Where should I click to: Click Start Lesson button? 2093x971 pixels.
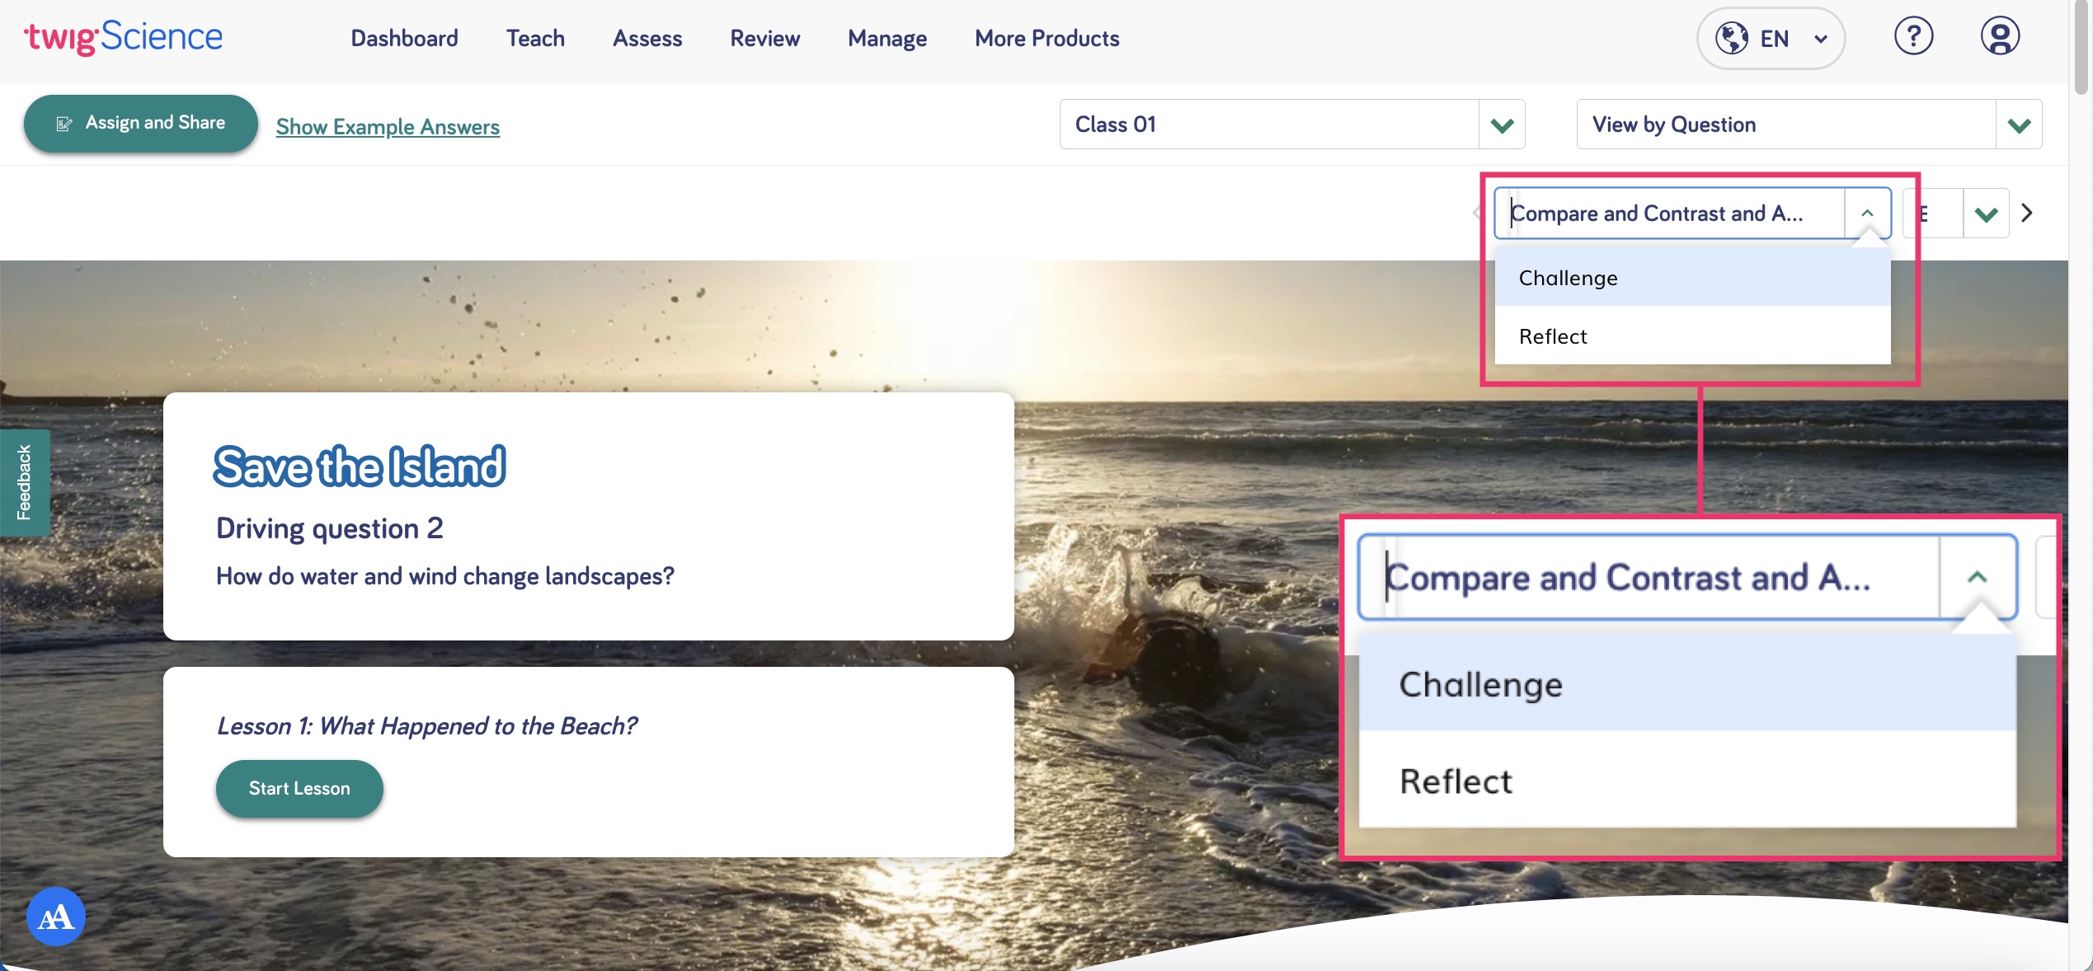click(x=299, y=789)
